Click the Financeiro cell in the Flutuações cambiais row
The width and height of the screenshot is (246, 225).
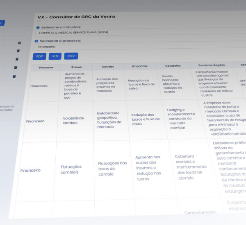[30, 170]
